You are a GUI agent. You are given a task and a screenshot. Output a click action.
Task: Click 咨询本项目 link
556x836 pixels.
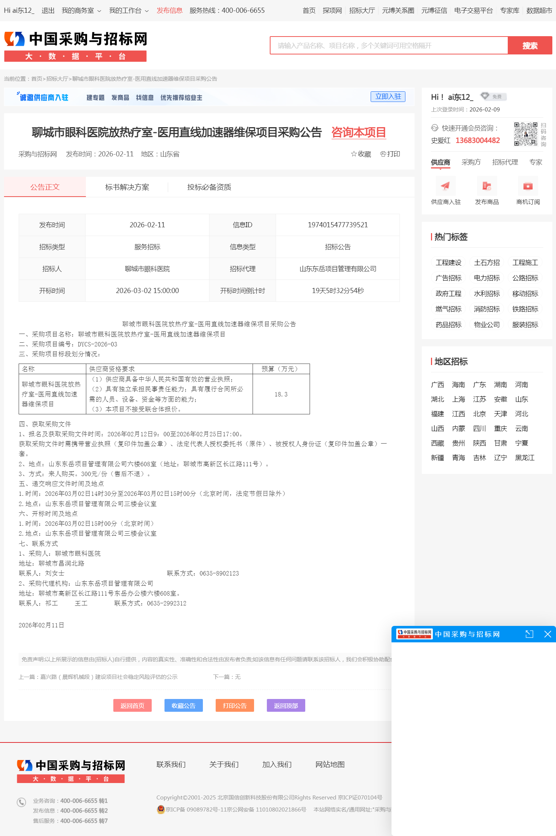click(359, 132)
